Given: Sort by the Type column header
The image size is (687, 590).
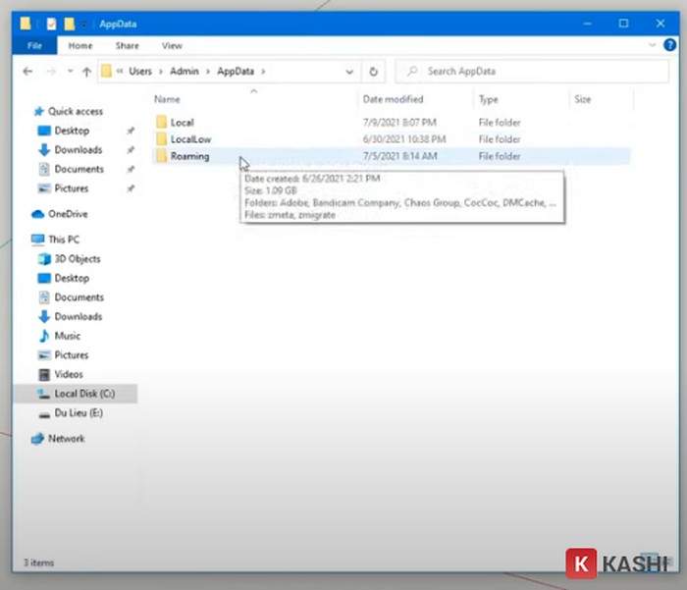Looking at the screenshot, I should (489, 99).
